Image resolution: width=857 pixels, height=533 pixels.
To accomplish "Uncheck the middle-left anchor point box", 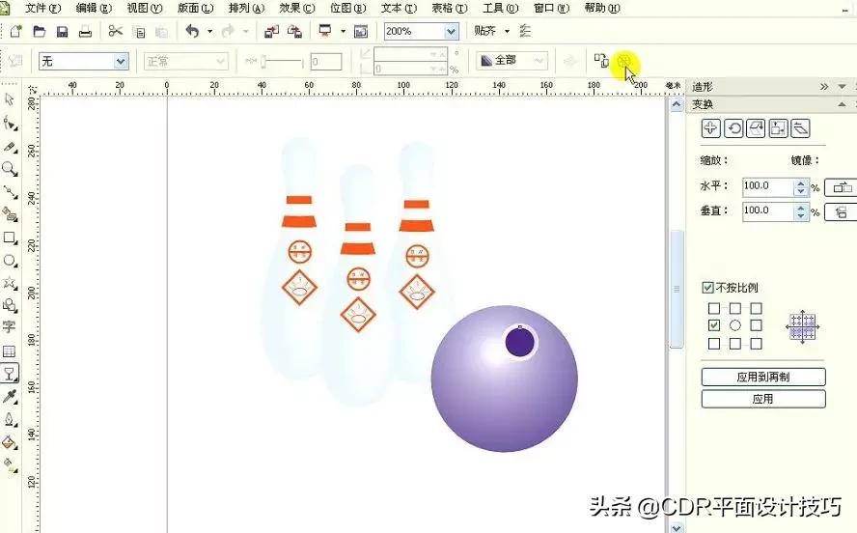I will tap(714, 325).
